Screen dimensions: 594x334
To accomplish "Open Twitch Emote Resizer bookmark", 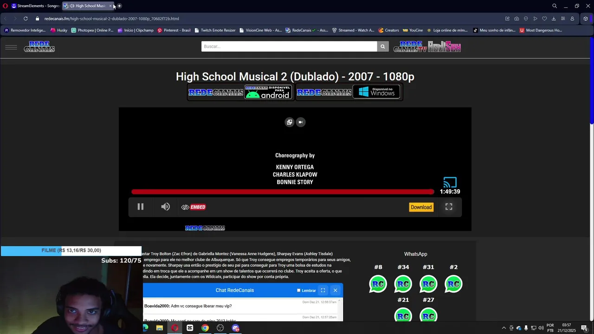I will (x=215, y=30).
